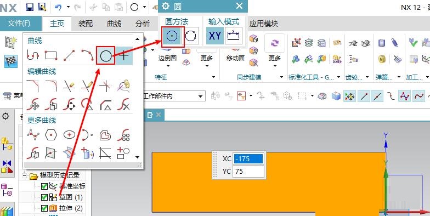430x216 pixels.
Task: Select the Offset Move Curve tool
Action: 51,104
